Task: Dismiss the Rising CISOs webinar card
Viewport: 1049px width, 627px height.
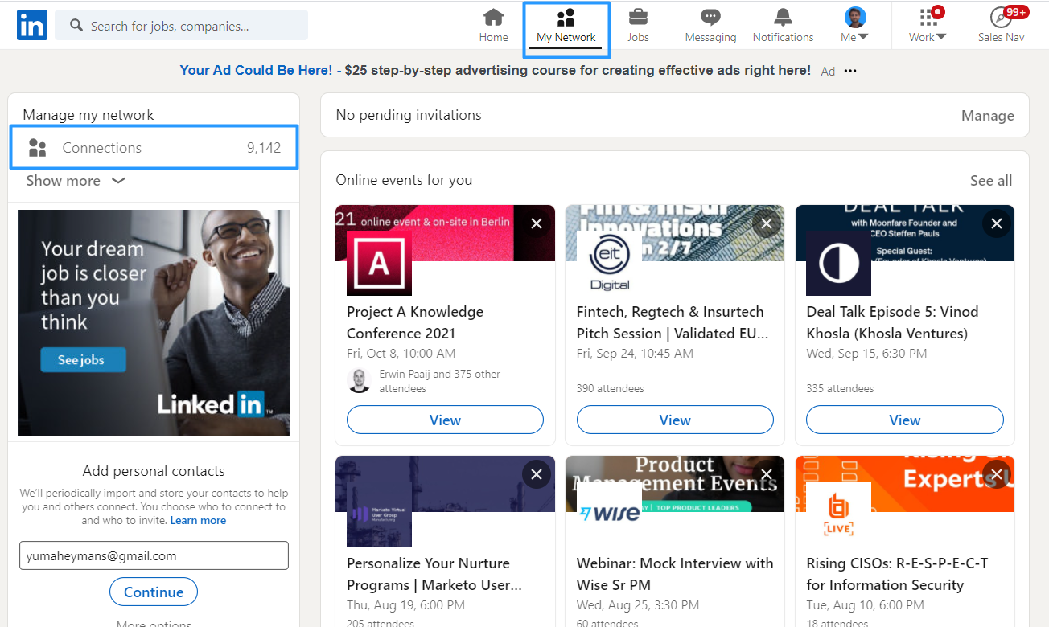Action: pyautogui.click(x=997, y=474)
